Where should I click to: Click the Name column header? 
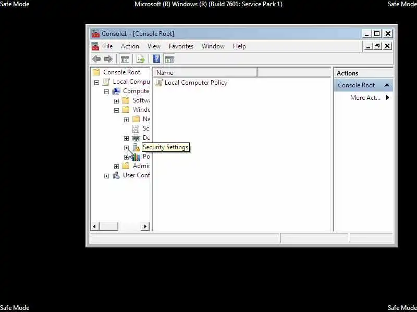(x=205, y=72)
